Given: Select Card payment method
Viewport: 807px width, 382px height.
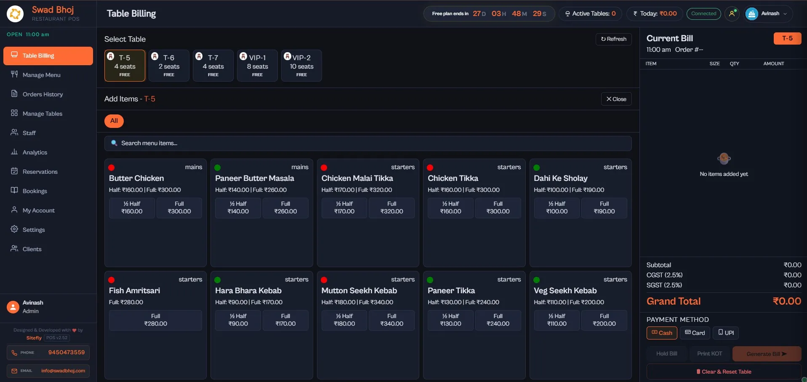Looking at the screenshot, I should pyautogui.click(x=695, y=333).
